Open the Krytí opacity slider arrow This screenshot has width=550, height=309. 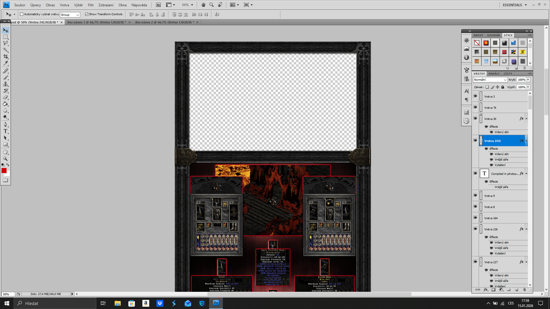(528, 80)
